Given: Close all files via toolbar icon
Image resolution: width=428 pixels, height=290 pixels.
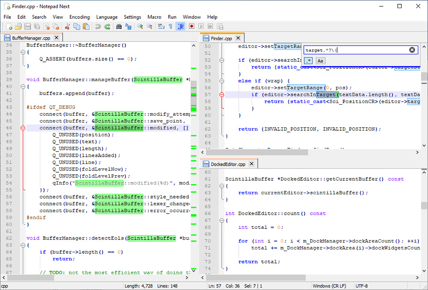Looking at the screenshot, I should 56,26.
